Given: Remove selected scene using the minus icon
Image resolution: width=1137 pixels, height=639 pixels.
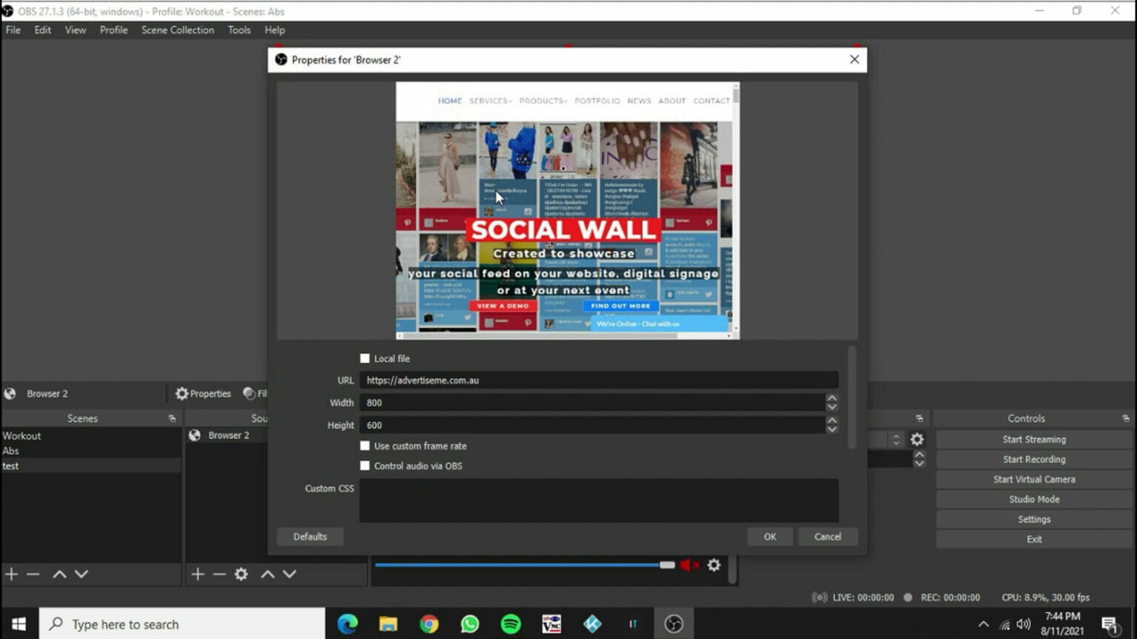Looking at the screenshot, I should (x=33, y=574).
